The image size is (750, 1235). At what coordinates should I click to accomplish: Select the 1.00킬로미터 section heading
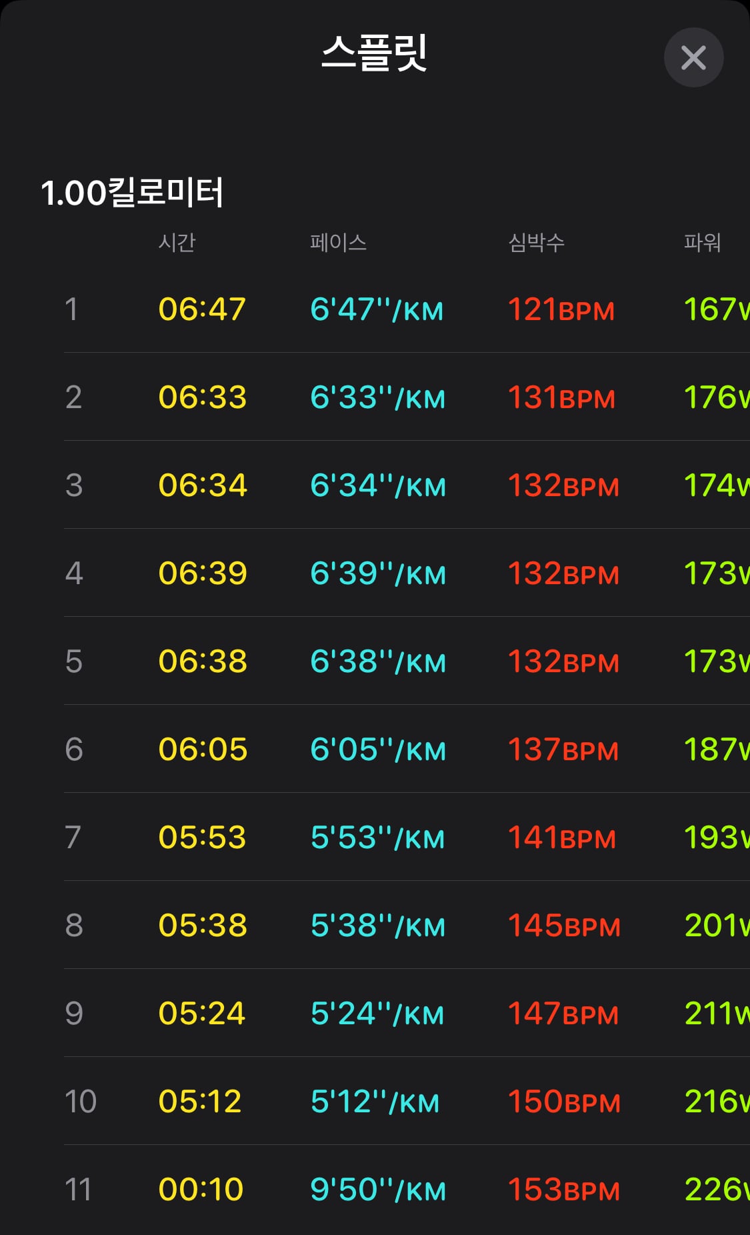pyautogui.click(x=132, y=193)
